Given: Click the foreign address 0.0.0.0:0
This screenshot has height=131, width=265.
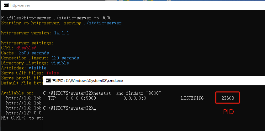Looking at the screenshot, I should (x=135, y=98).
